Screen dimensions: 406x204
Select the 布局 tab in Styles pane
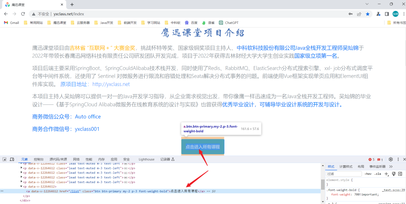pos(361,166)
